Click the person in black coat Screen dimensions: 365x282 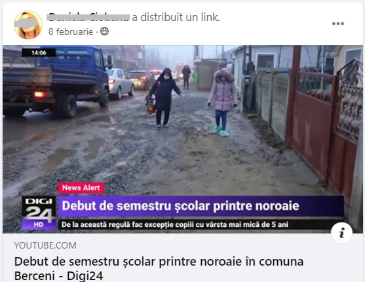(164, 98)
